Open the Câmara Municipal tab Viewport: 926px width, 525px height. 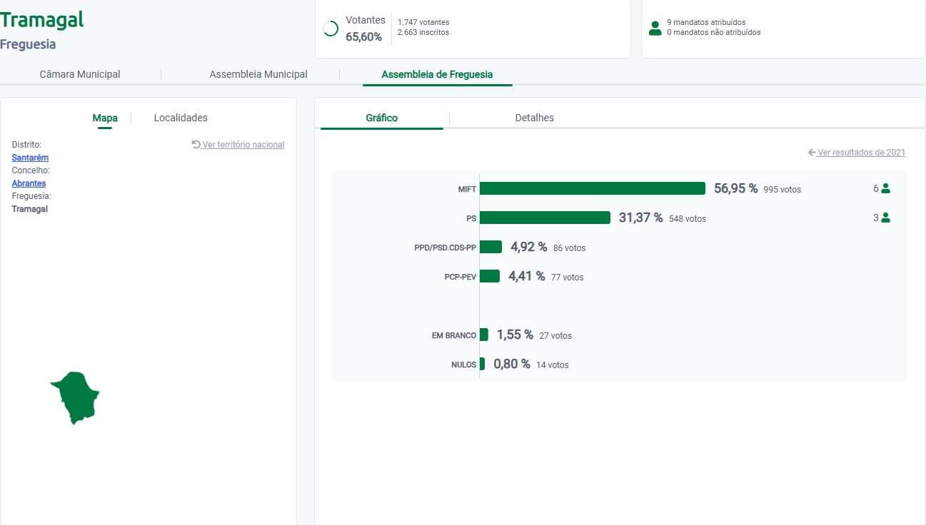80,74
